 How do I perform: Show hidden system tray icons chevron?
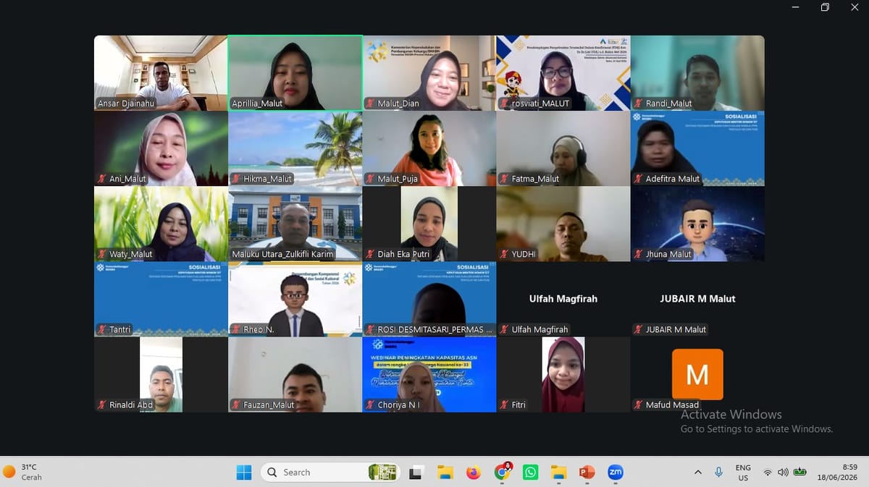pyautogui.click(x=698, y=473)
